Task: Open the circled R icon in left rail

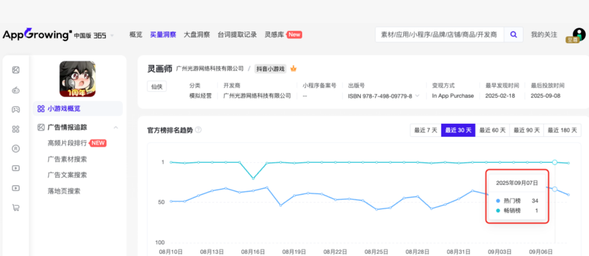Action: pos(16,149)
